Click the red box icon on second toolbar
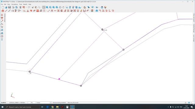 (x=3, y=11)
